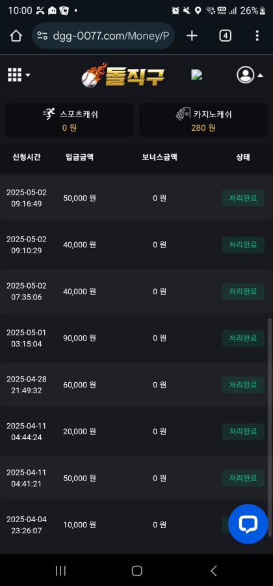Tap Android back navigation button
273x586 pixels.
point(213,570)
